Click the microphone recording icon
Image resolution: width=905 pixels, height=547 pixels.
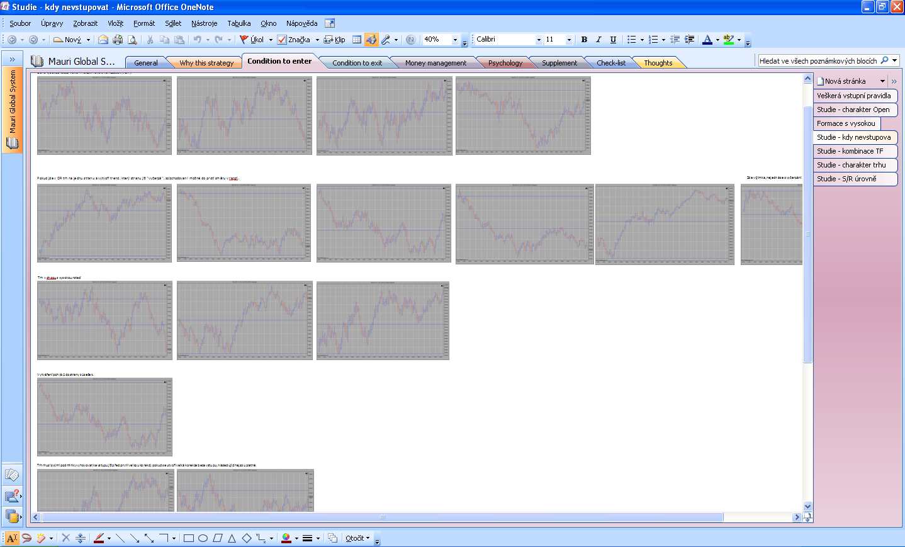pyautogui.click(x=386, y=40)
